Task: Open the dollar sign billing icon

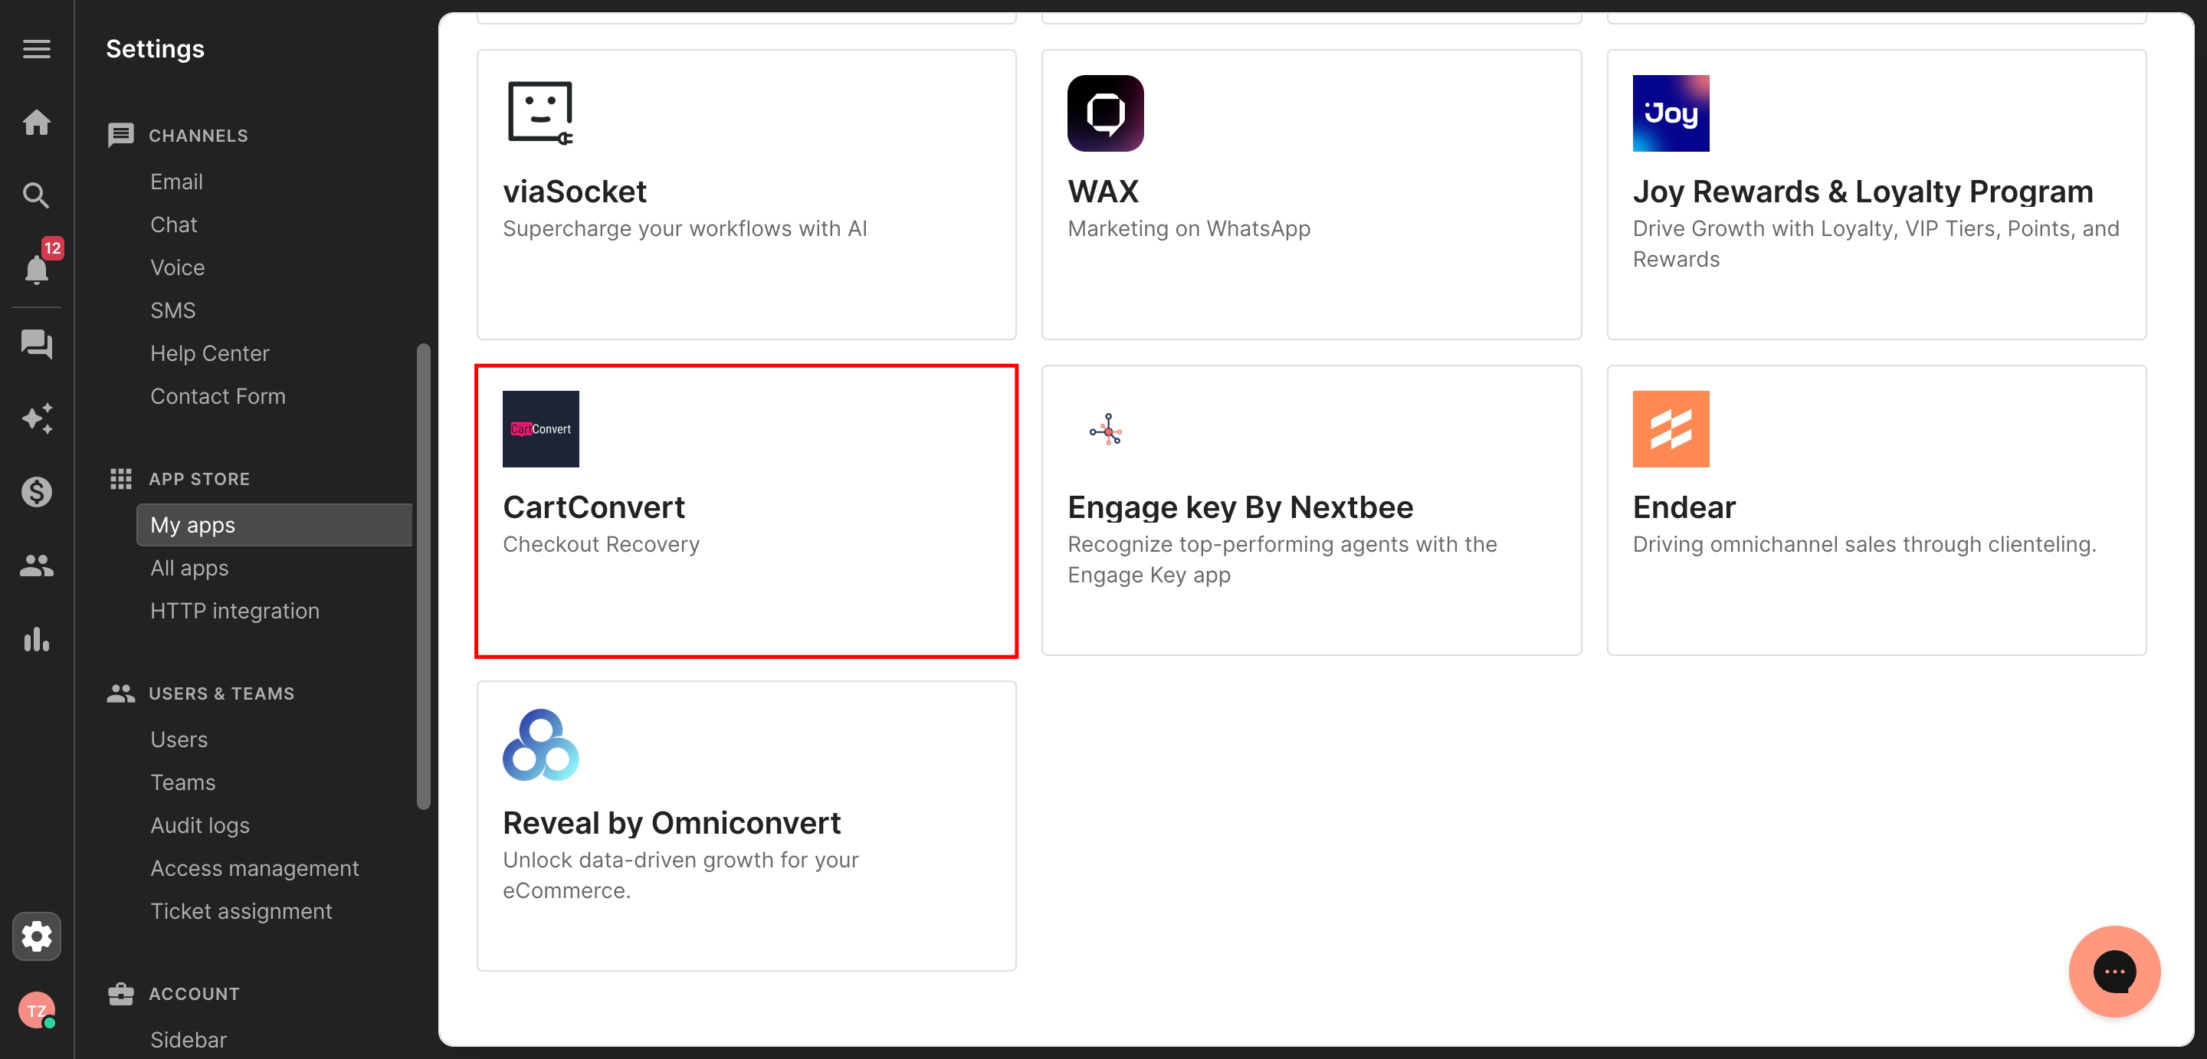Action: (x=36, y=492)
